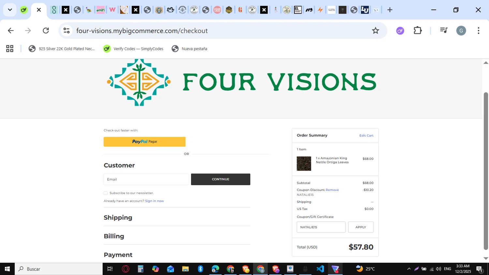The image size is (489, 275).
Task: Open the Windows Start menu
Action: [x=7, y=269]
